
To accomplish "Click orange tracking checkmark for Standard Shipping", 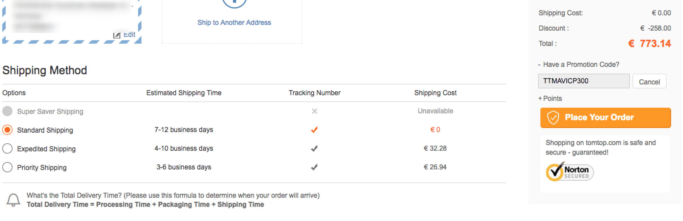I will (x=314, y=130).
